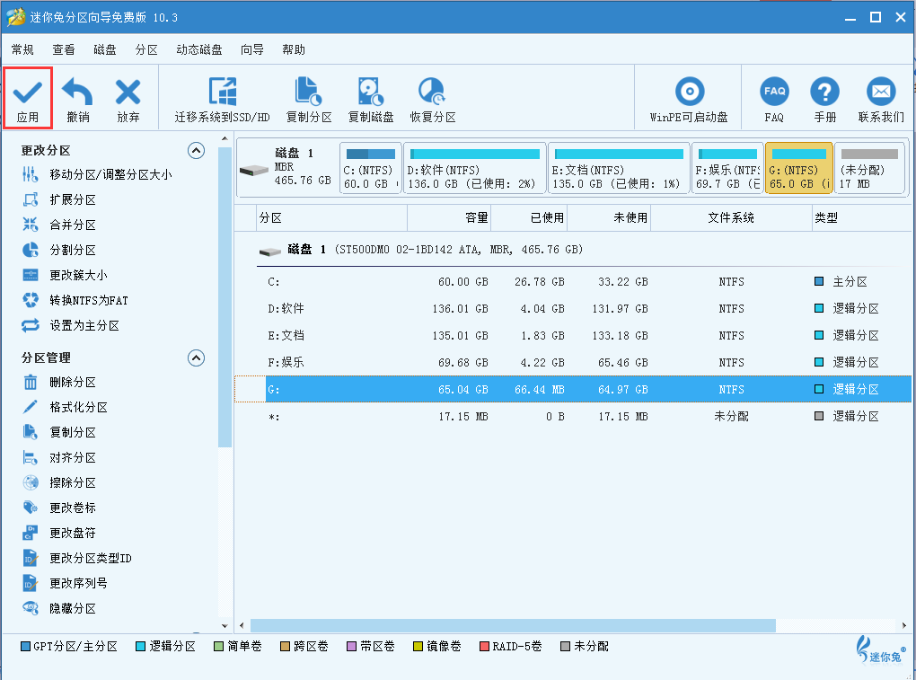This screenshot has width=916, height=680.
Task: Click the 撤销 (Undo) arrow icon
Action: (x=78, y=93)
